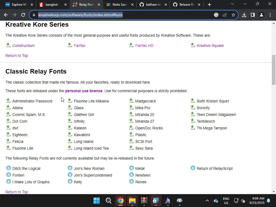Click the unavailable icon beside Metal

(131, 168)
